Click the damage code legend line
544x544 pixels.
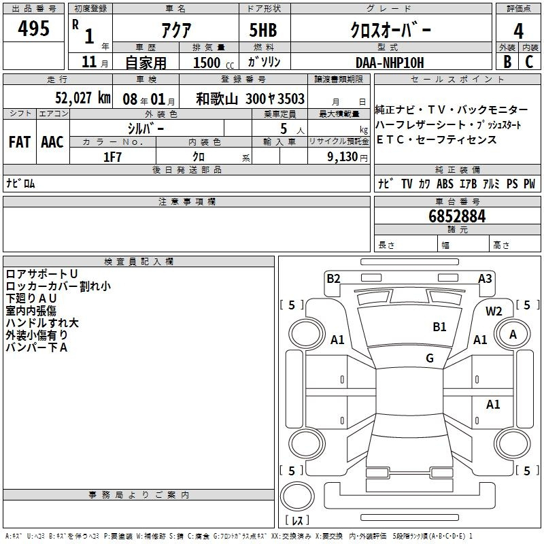tap(239, 536)
